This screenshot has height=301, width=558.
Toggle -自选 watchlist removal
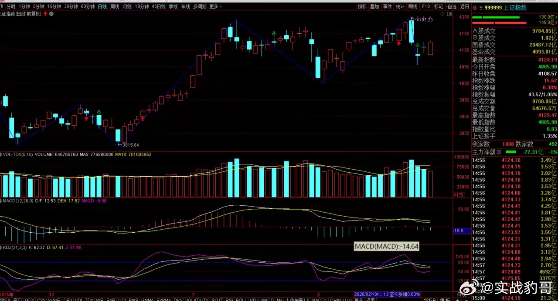451,7
